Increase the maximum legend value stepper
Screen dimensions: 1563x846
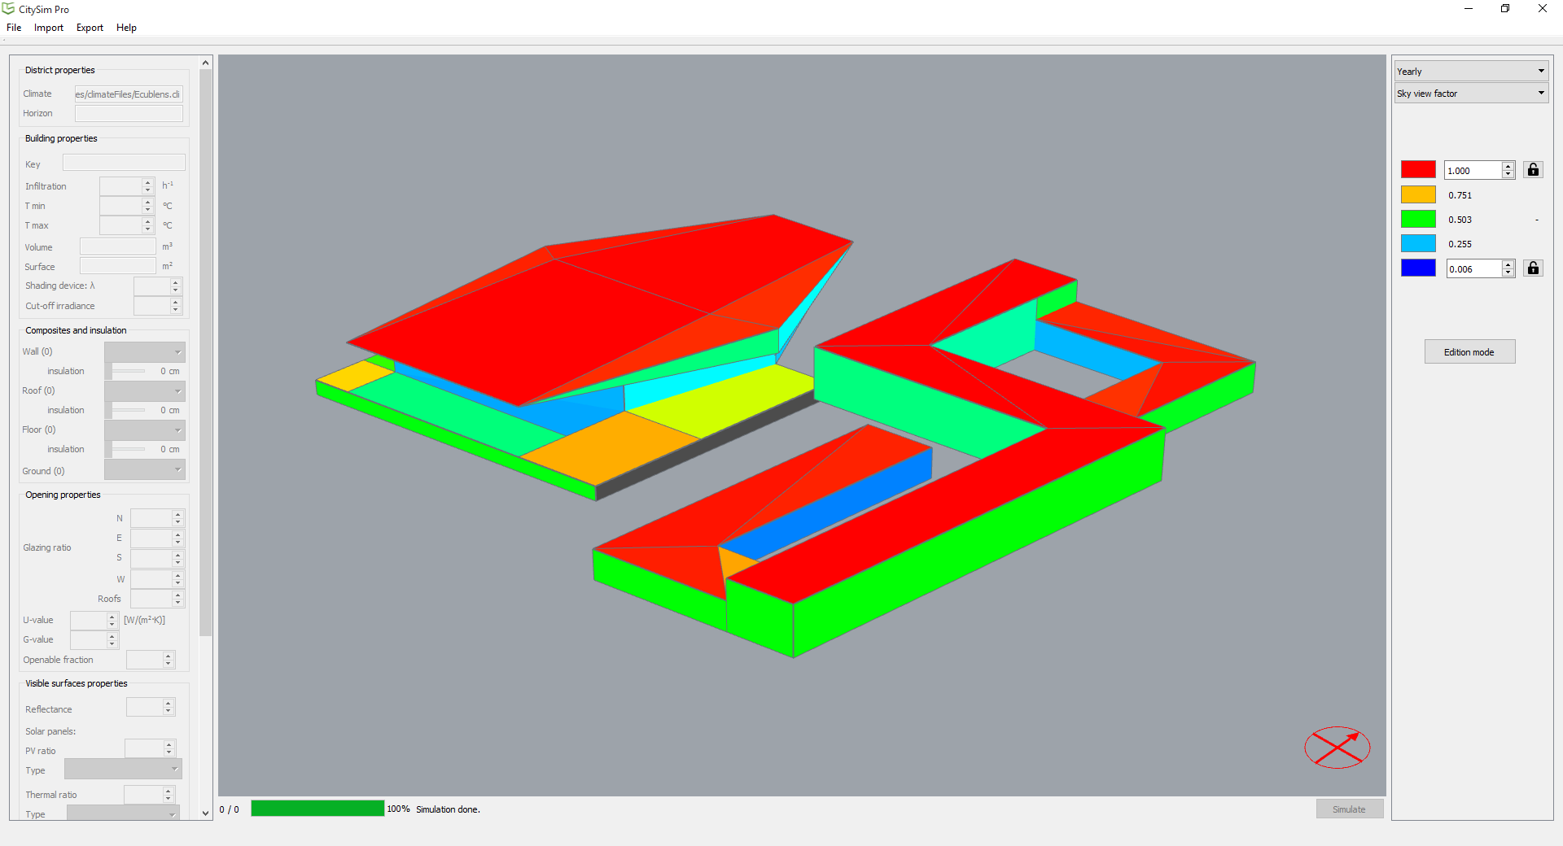(x=1508, y=166)
